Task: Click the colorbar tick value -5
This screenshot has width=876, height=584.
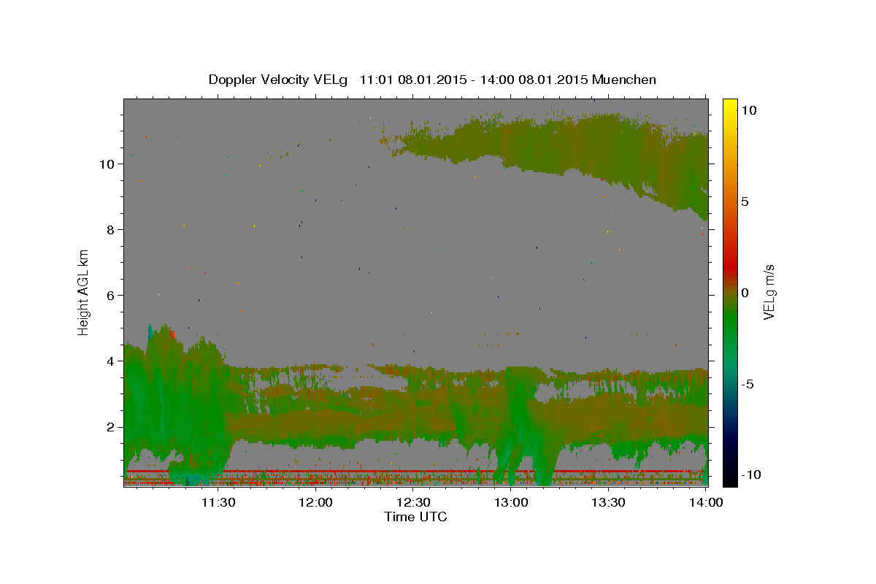Action: (x=747, y=384)
